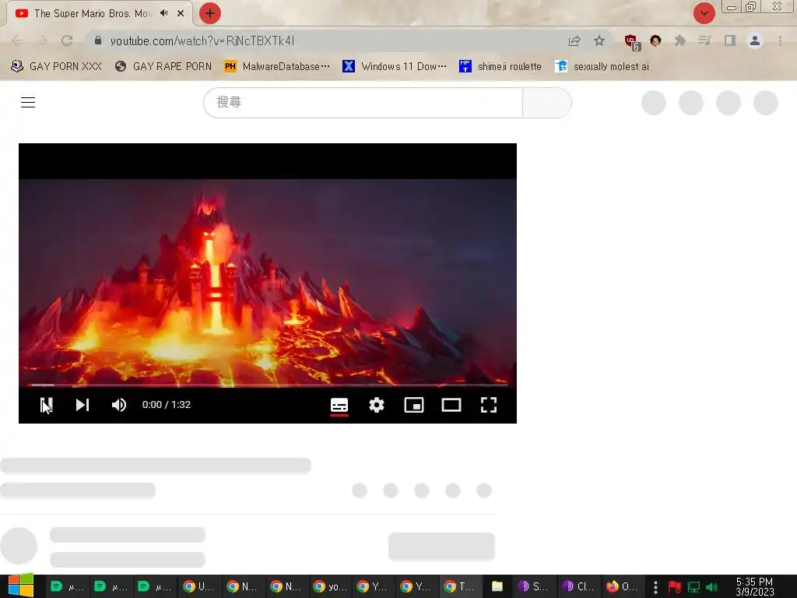
Task: Share this page using the share icon
Action: point(574,40)
